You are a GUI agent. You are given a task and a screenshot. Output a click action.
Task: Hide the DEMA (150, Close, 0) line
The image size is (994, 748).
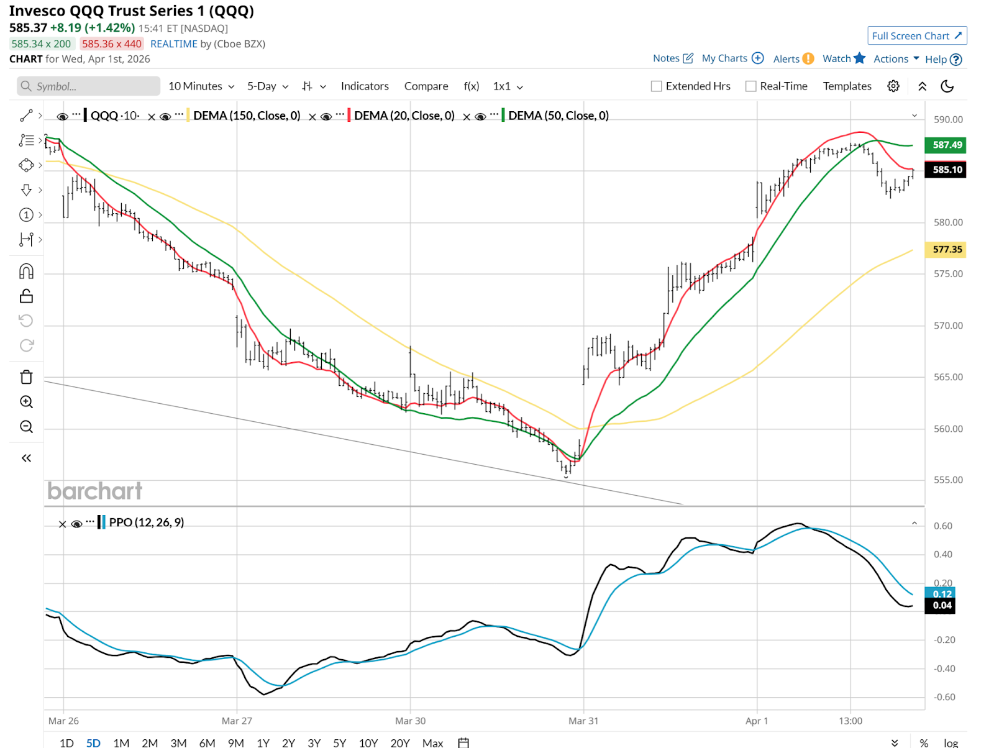coord(165,116)
